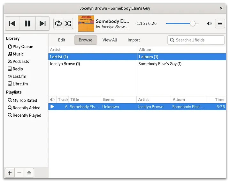
Task: Sort by the Genre column header
Action: click(x=119, y=99)
